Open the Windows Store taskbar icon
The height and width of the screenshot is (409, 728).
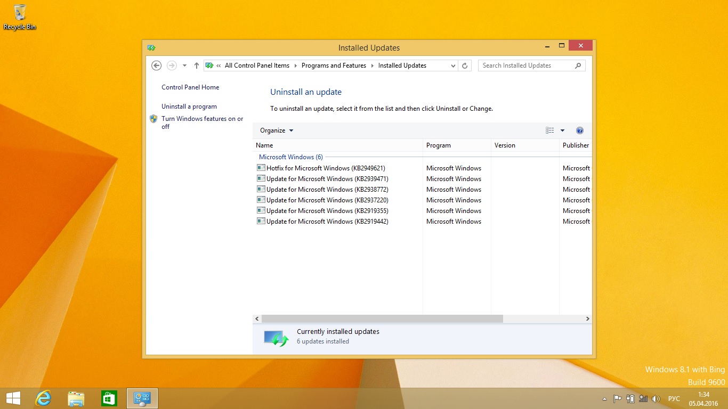pos(109,398)
